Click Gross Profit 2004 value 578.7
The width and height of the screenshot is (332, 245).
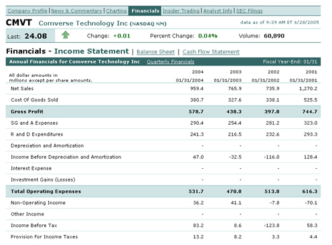196,111
